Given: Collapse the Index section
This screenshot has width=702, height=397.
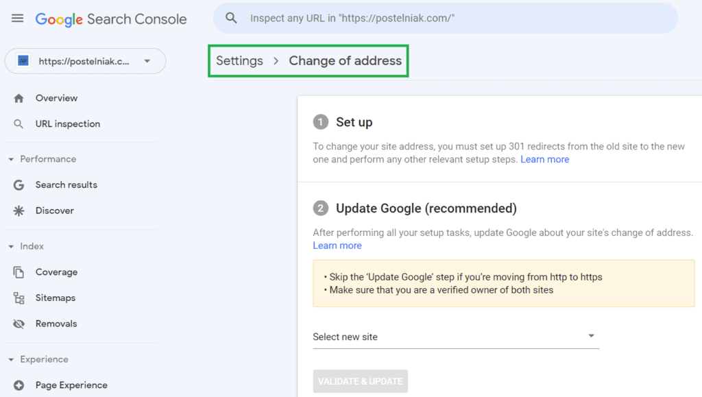Looking at the screenshot, I should tap(11, 247).
